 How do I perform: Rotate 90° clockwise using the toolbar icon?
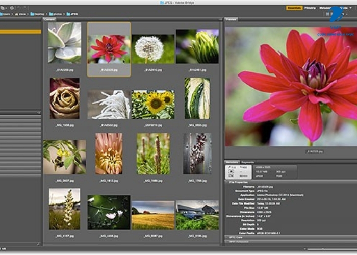pos(25,8)
